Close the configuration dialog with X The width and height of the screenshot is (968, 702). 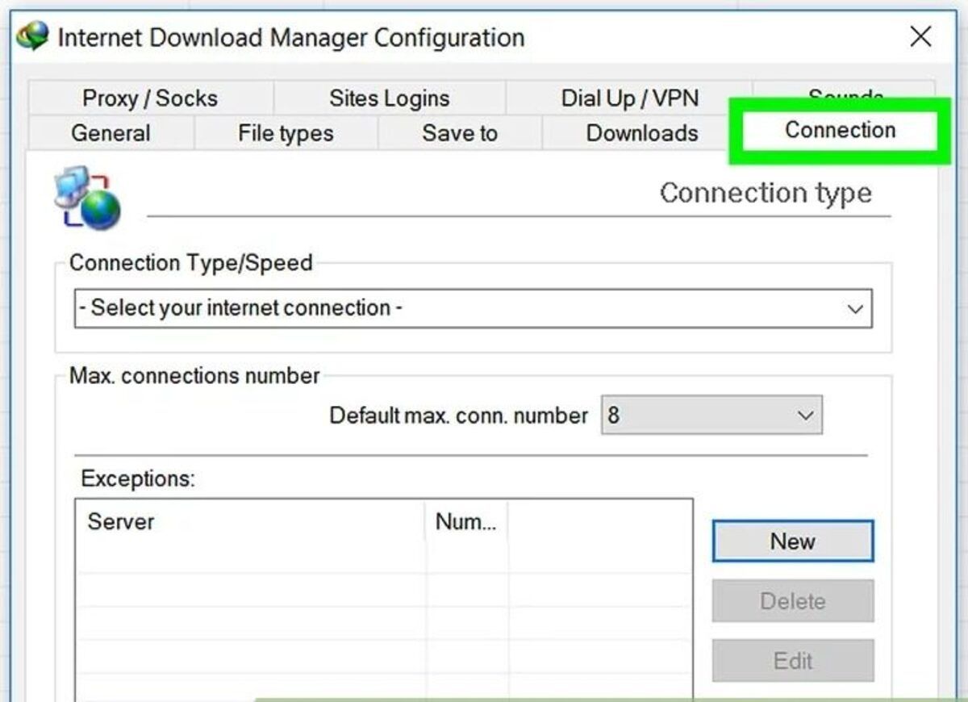click(x=920, y=36)
